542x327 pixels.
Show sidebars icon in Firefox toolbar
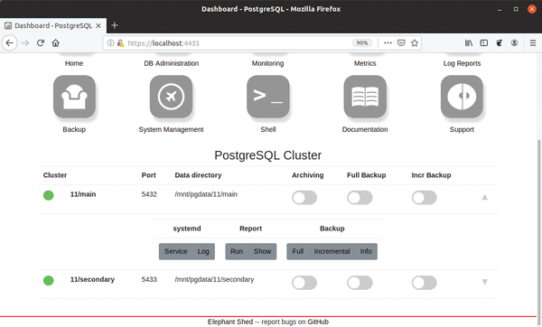click(484, 42)
